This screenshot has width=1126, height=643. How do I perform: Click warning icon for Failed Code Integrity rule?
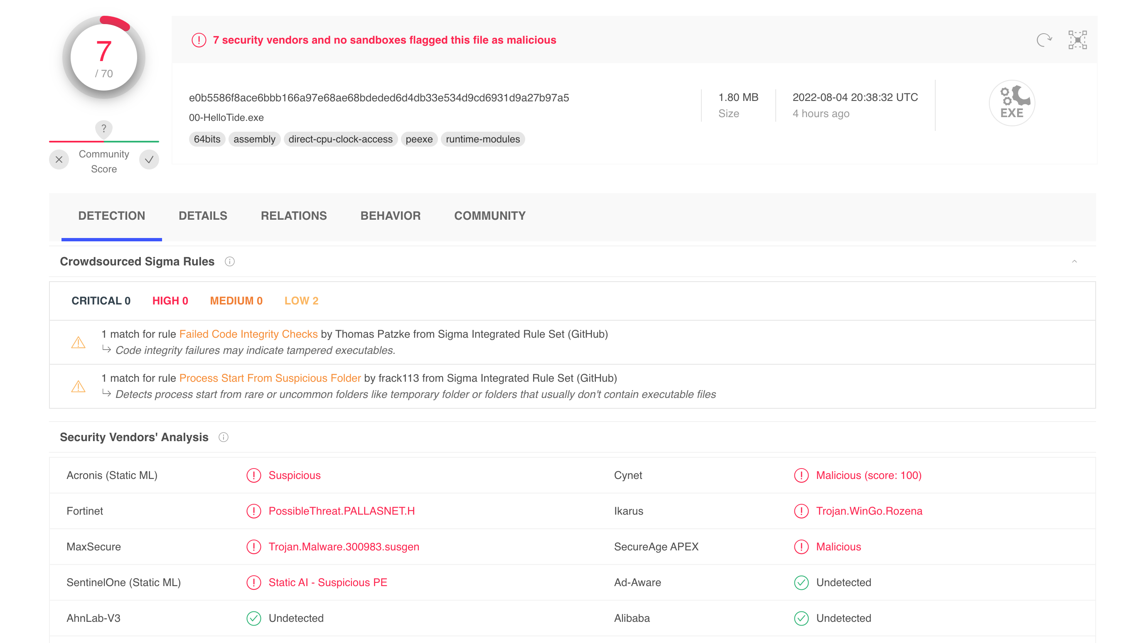click(78, 342)
